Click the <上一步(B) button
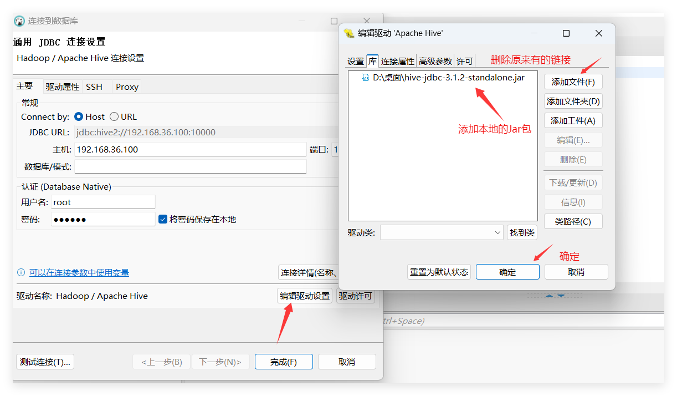Image resolution: width=677 pixels, height=396 pixels. pos(162,362)
